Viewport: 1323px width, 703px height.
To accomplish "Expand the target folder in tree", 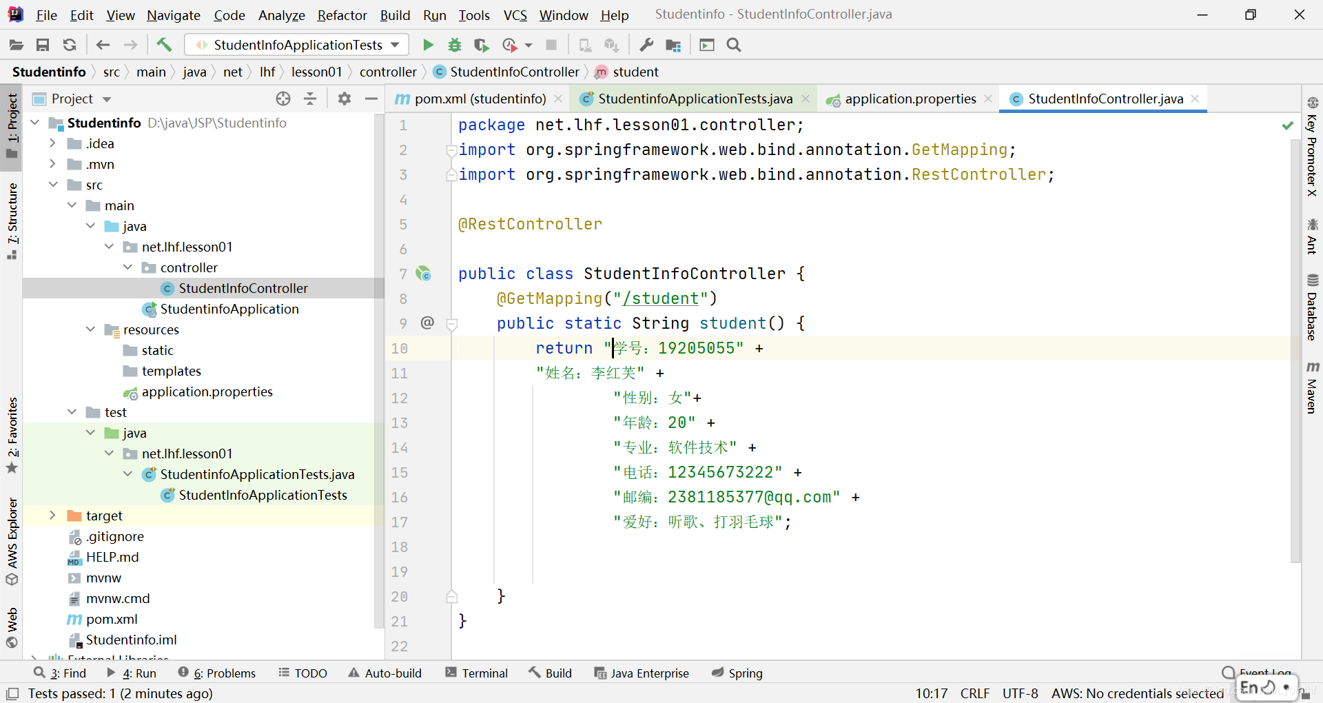I will [x=52, y=516].
